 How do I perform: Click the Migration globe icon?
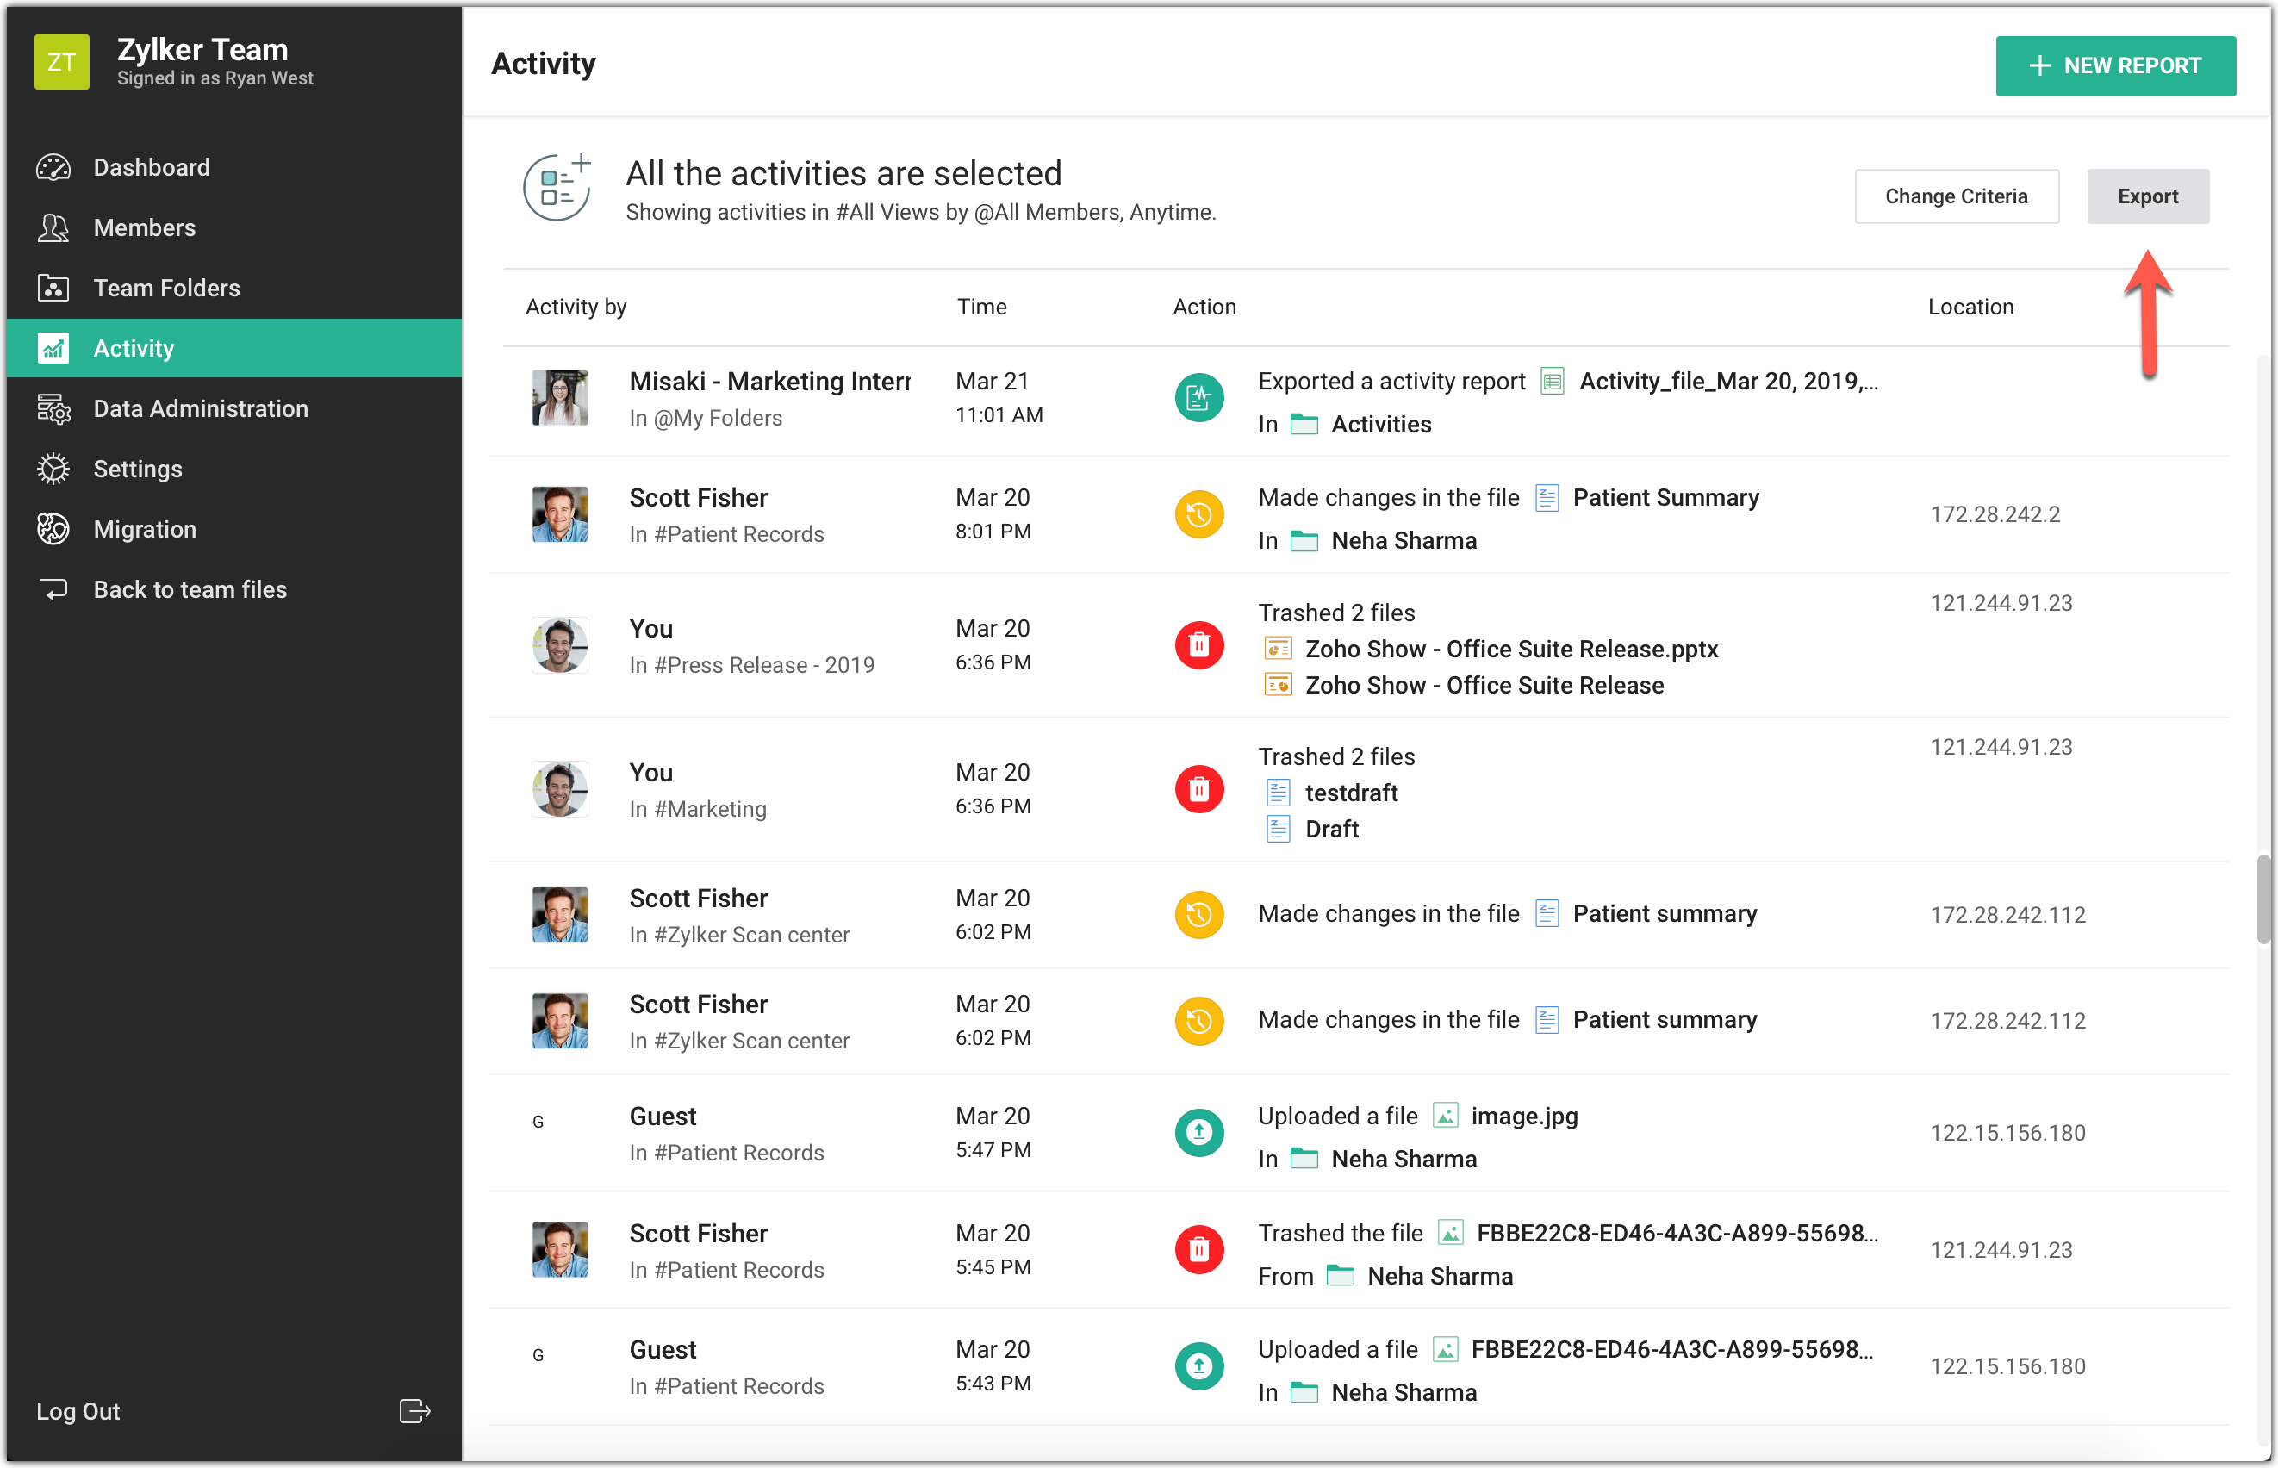click(x=53, y=529)
